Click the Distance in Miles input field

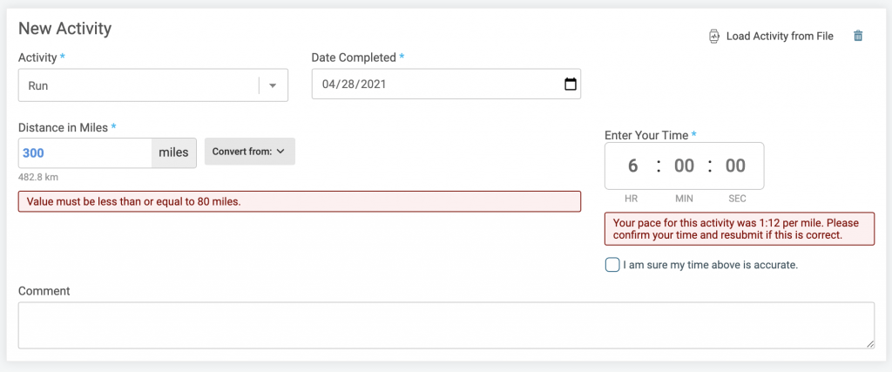(x=85, y=153)
